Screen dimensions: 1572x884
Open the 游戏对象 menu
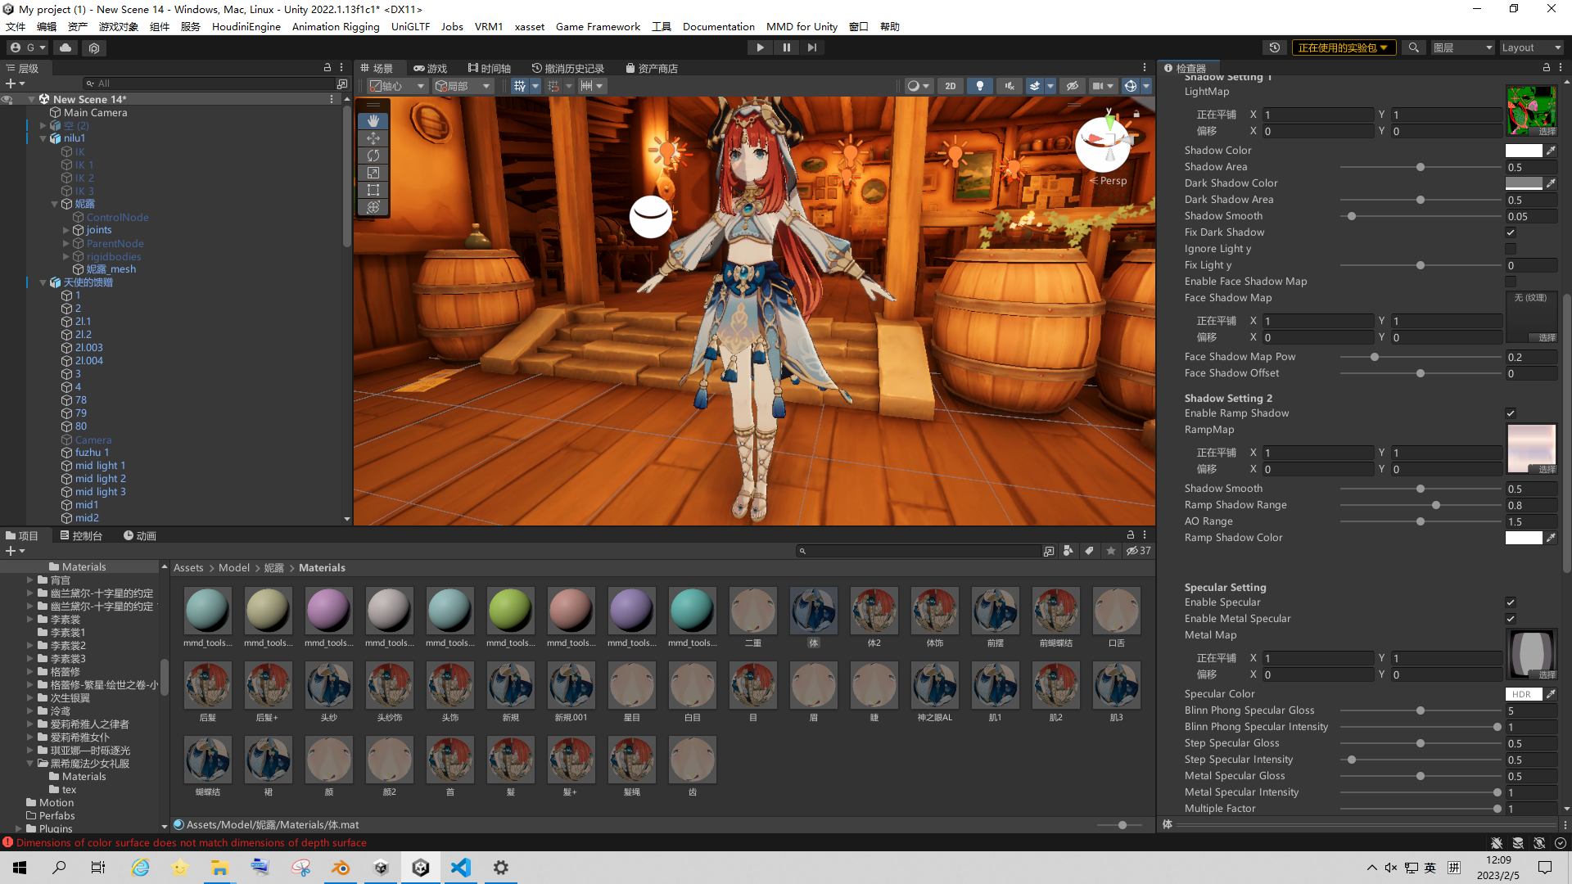tap(119, 26)
